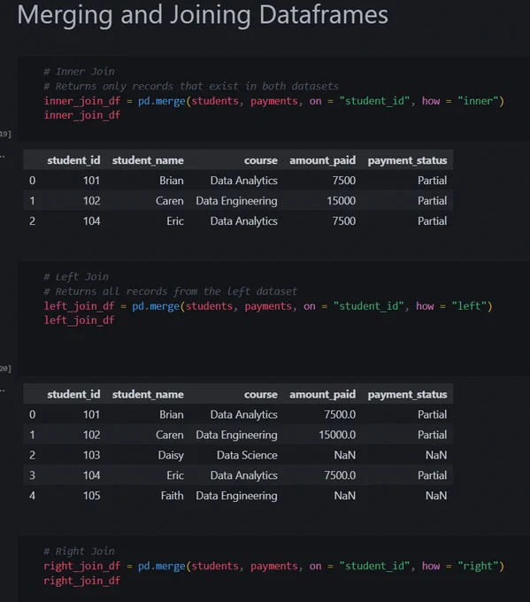530x602 pixels.
Task: Click "student_id" header in the left join table
Action: tap(73, 394)
